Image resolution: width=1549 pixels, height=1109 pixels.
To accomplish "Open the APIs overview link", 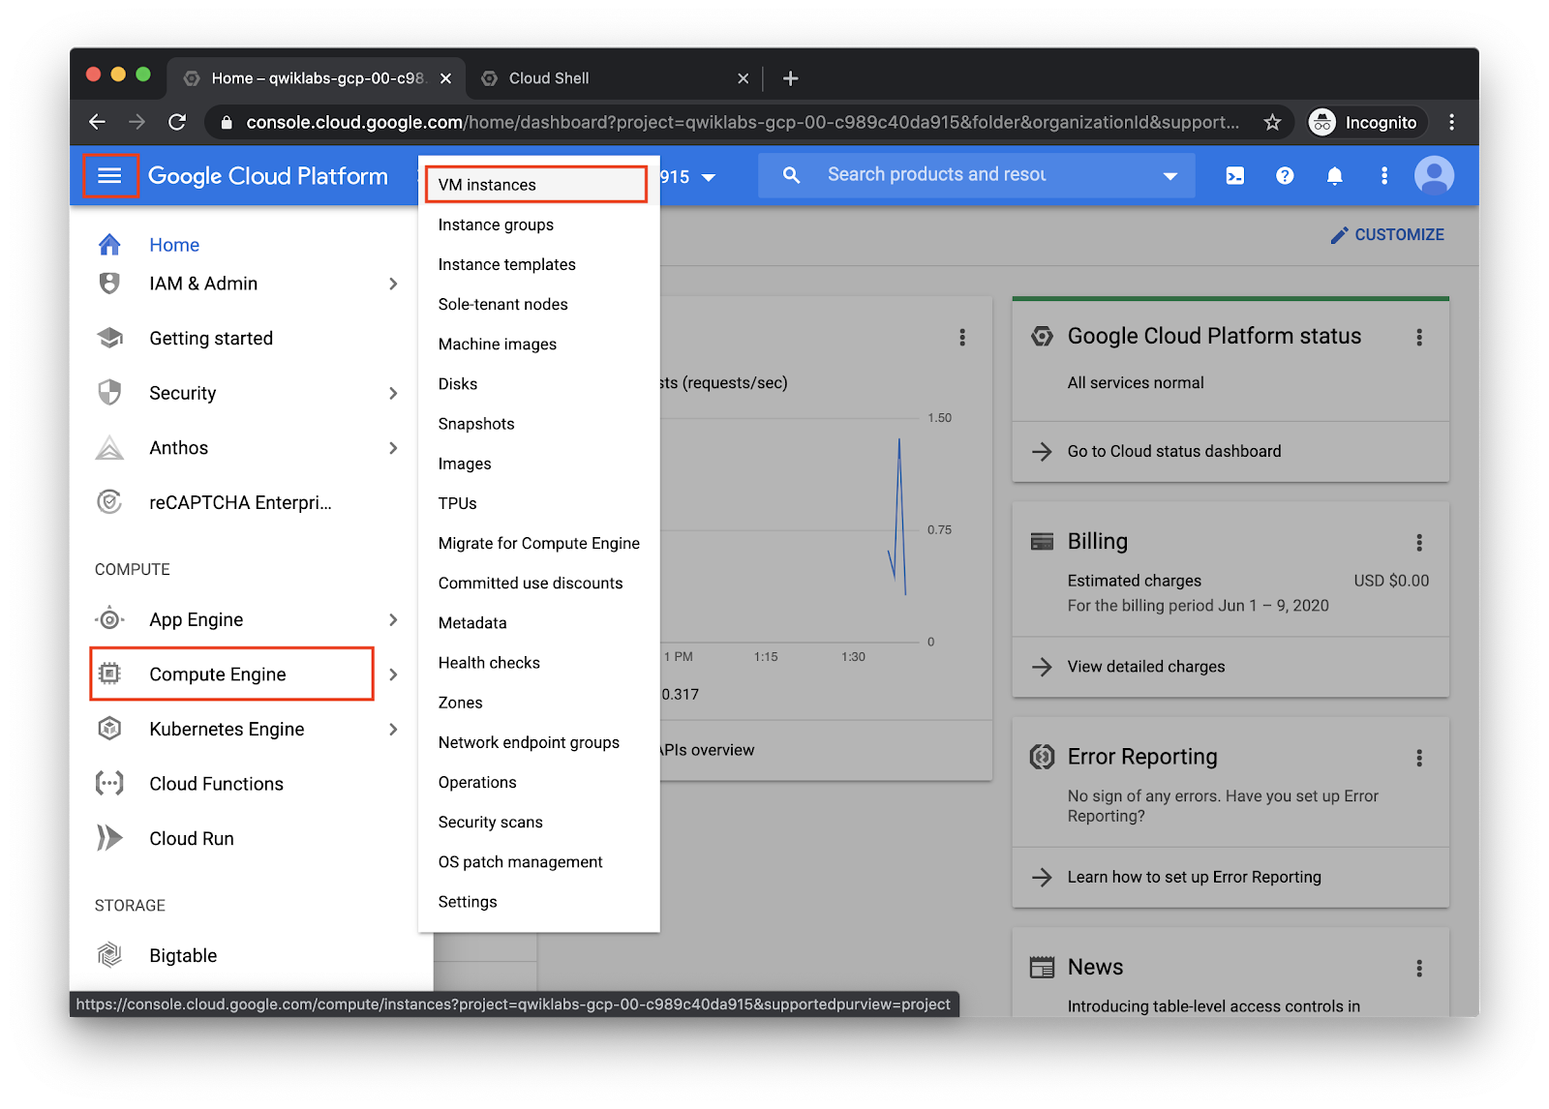I will point(708,750).
